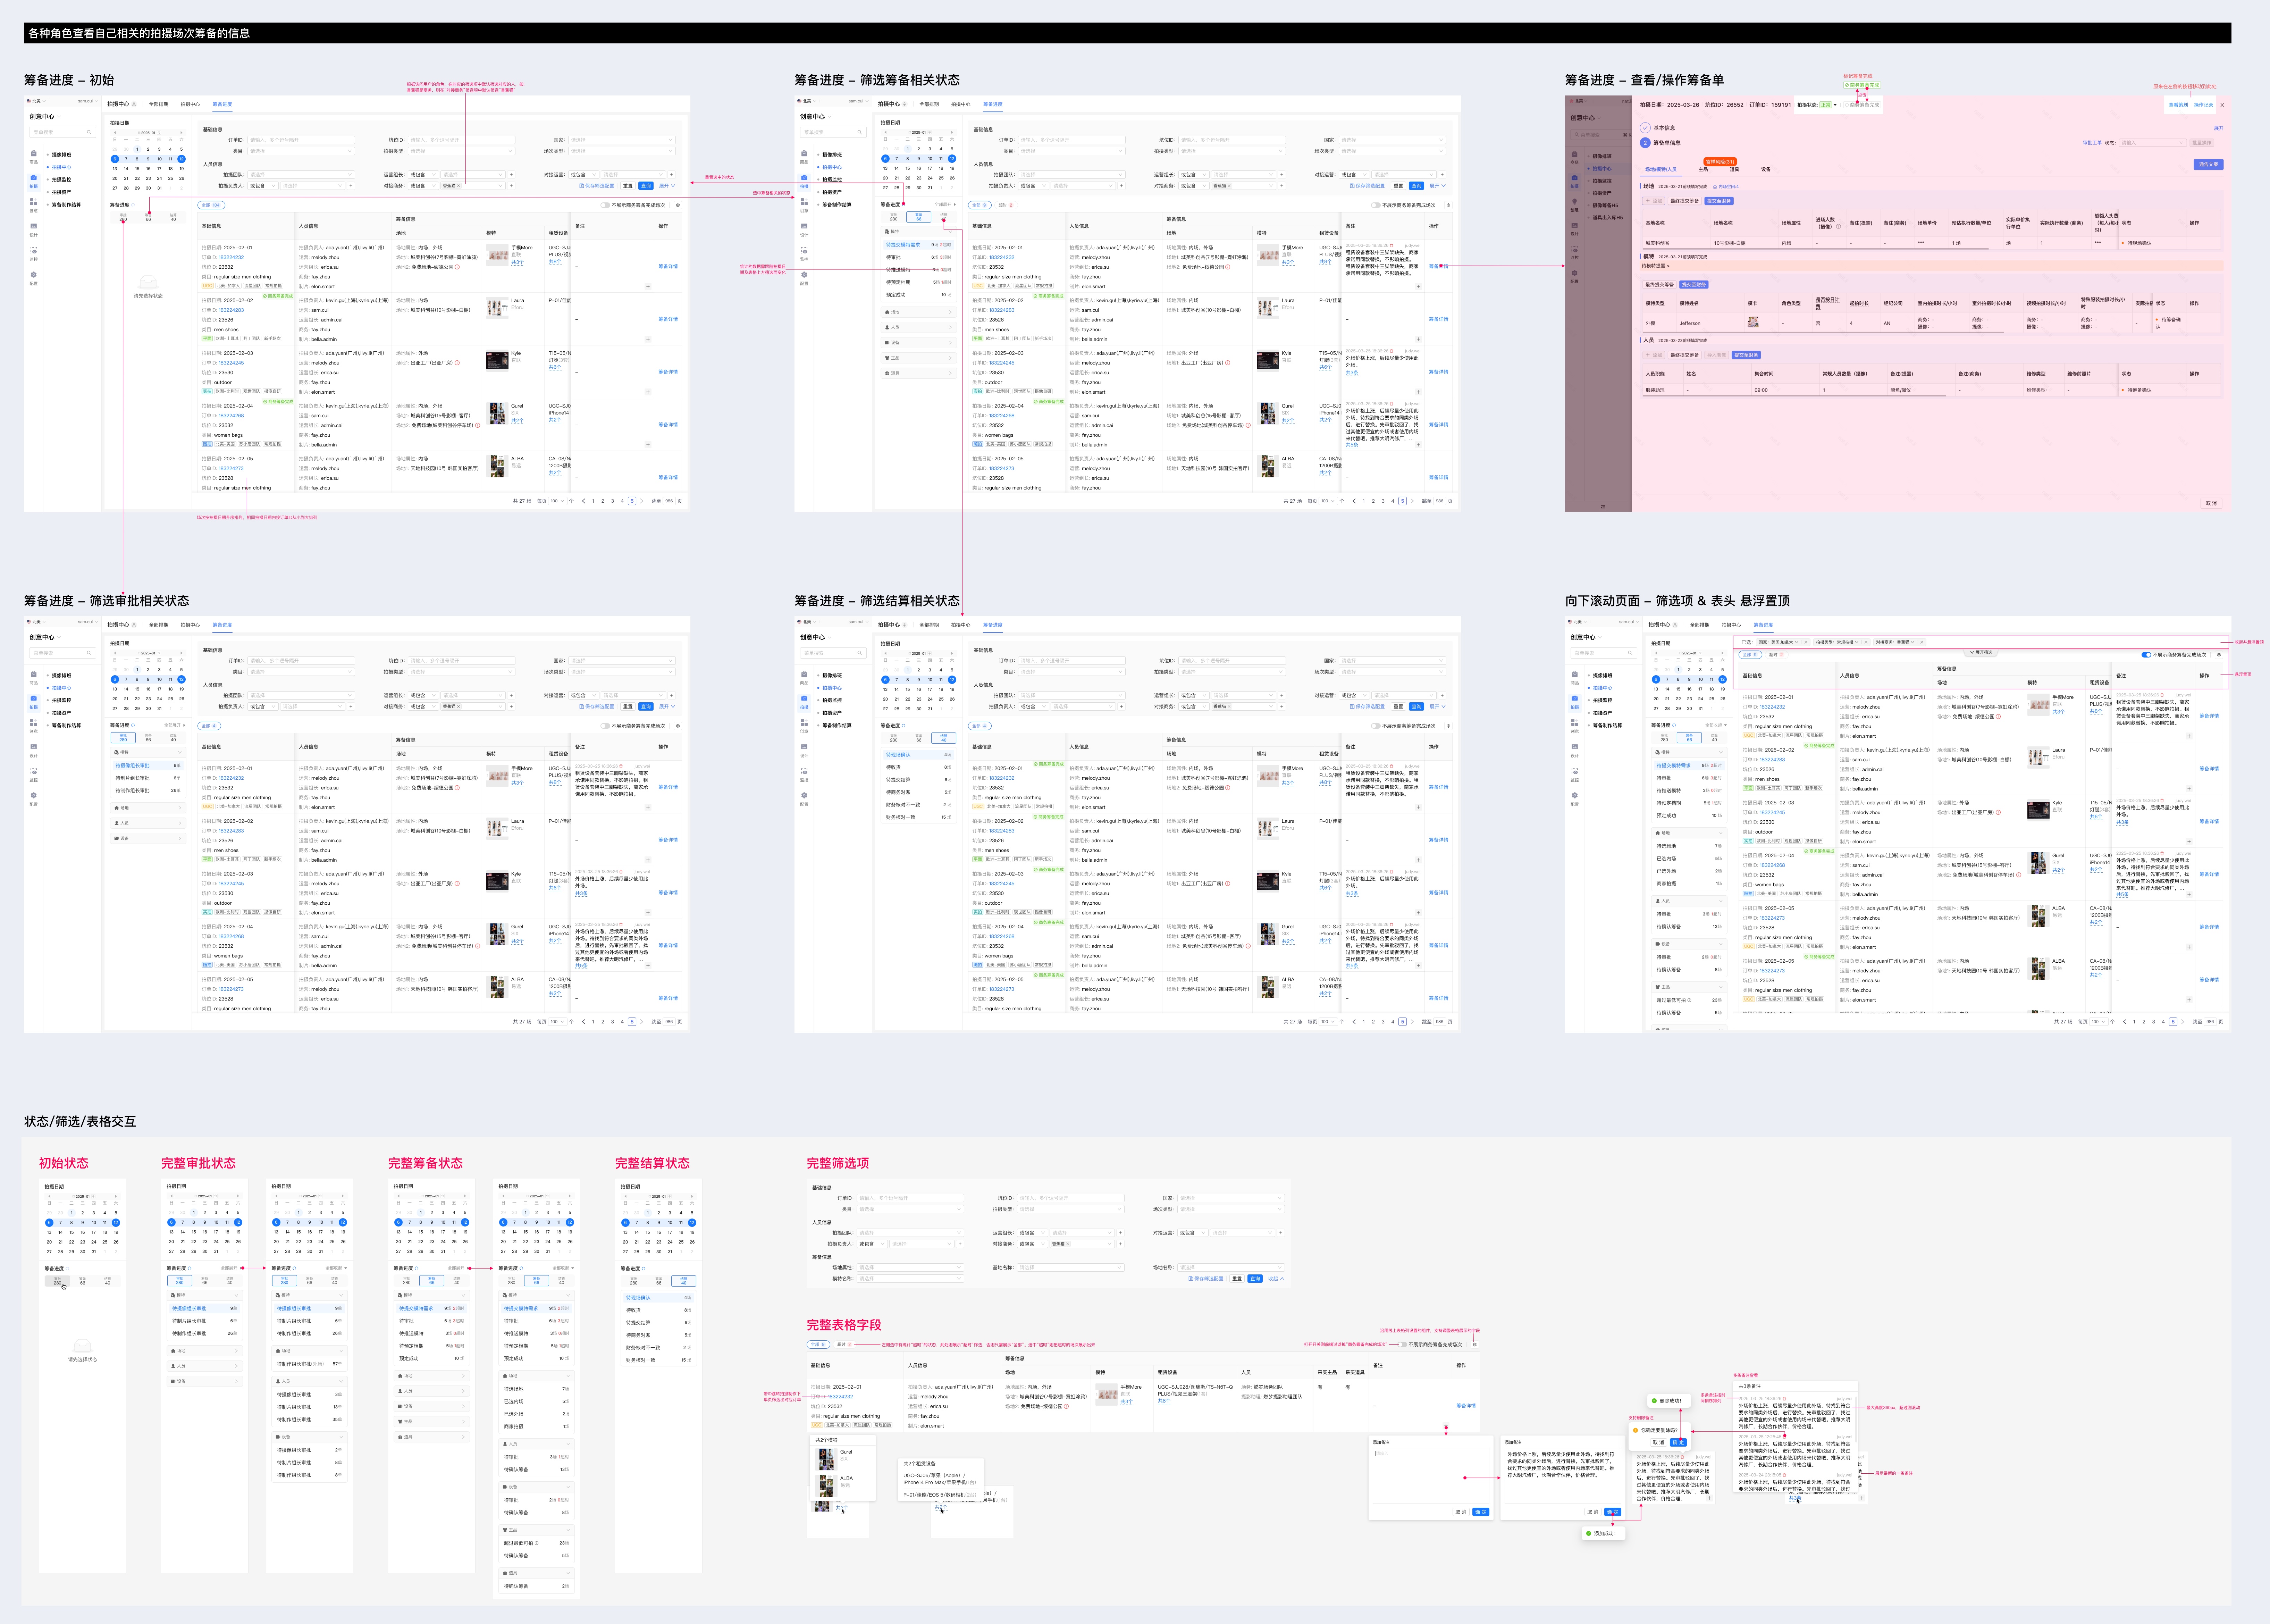Click 拍摄 camera sidebar icon in 初始 frame

point(34,178)
